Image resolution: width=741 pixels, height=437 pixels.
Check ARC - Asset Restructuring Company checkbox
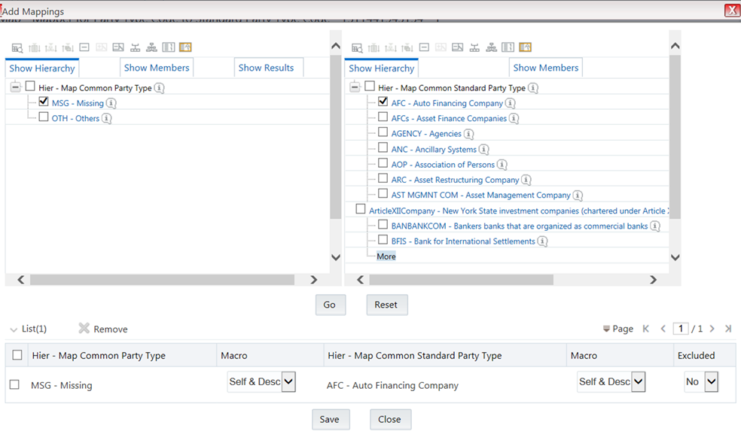pos(383,178)
